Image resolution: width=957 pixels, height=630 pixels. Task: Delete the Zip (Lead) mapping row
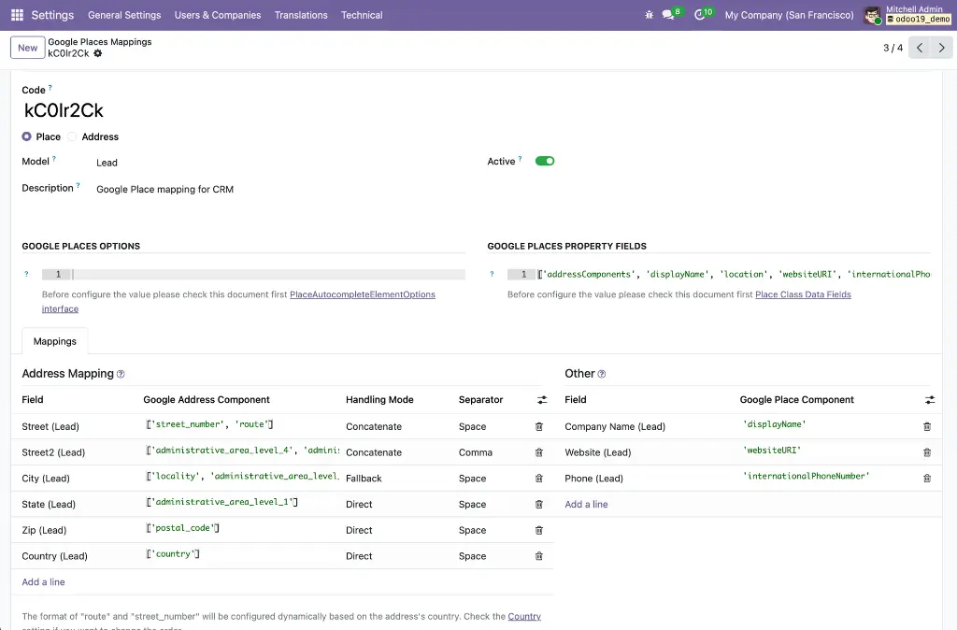[539, 531]
